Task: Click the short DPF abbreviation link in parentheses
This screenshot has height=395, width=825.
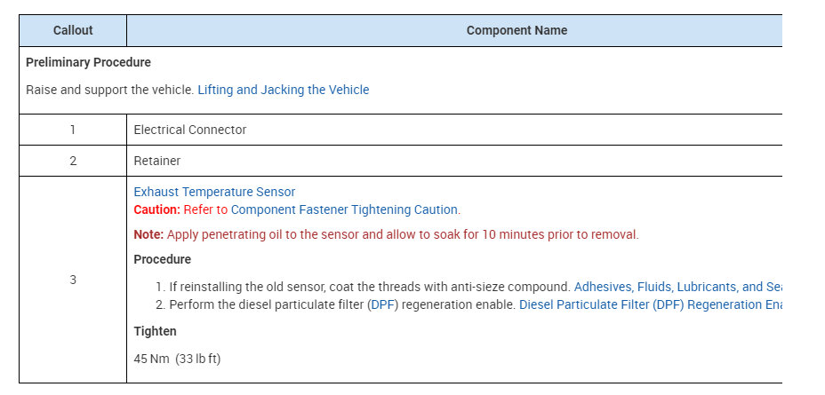Action: [384, 304]
